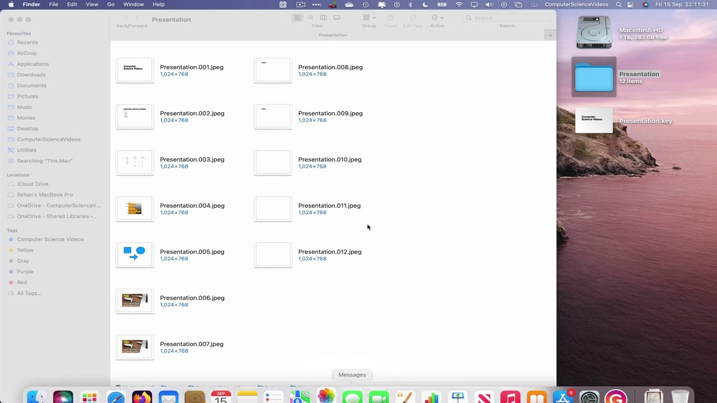This screenshot has width=717, height=403.
Task: Open the Action dropdown menu
Action: coord(437,18)
